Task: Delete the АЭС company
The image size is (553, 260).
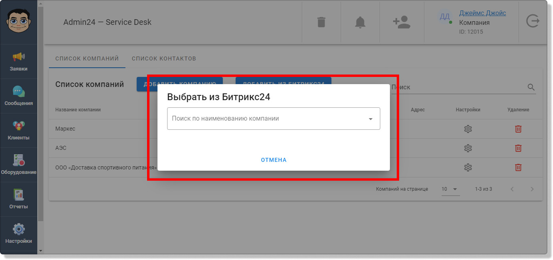Action: 518,148
